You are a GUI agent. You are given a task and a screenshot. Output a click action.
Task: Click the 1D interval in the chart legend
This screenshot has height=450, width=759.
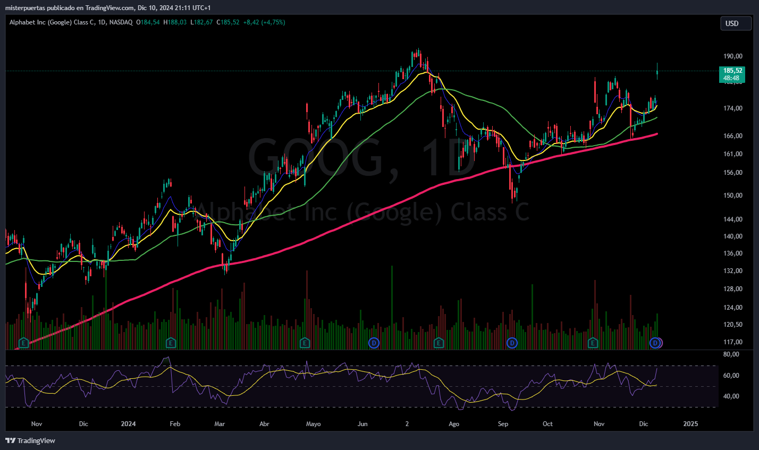coord(102,23)
